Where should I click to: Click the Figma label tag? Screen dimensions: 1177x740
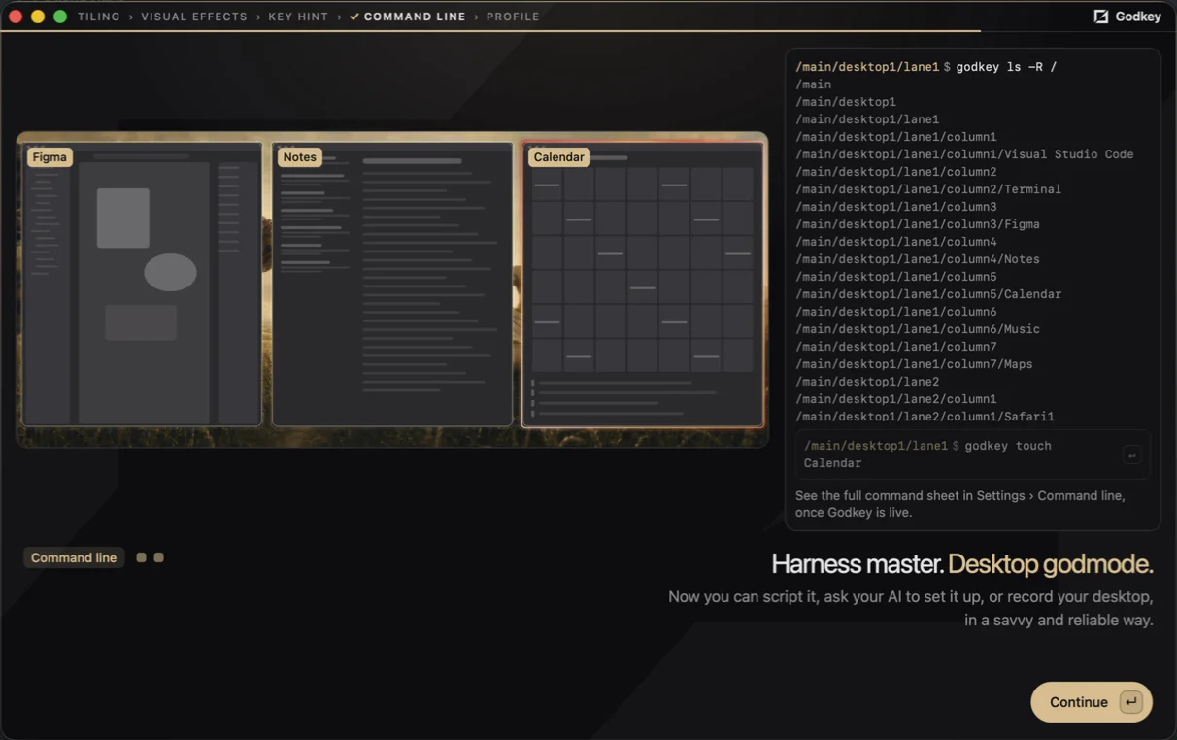point(50,156)
